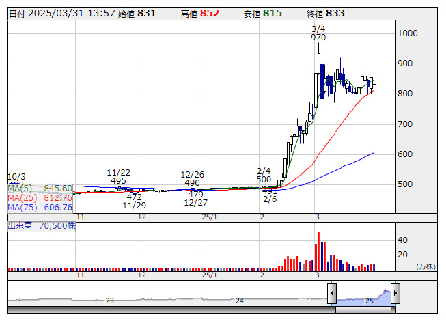Click the 始値 831 opening price
This screenshot has height=321, width=446.
coord(142,13)
